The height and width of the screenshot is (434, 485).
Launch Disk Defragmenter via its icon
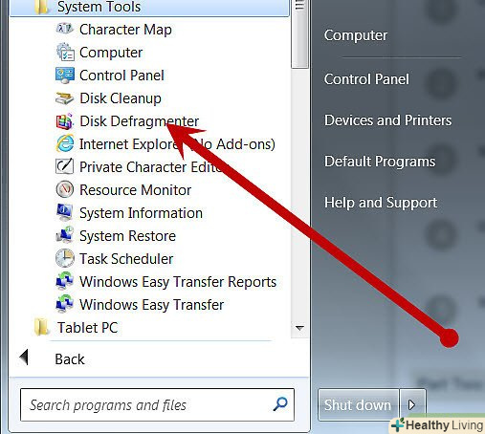65,121
